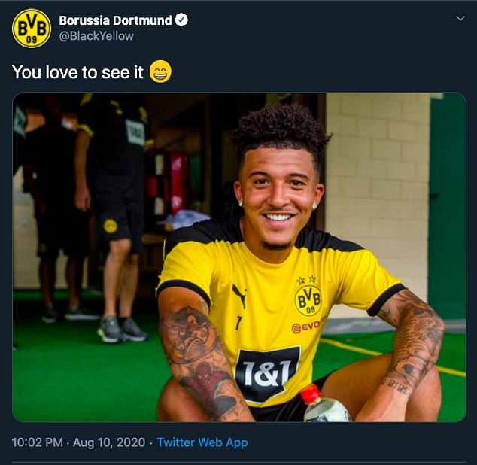Click the orange EVONIK logo on shirt
The width and height of the screenshot is (477, 465).
[306, 327]
